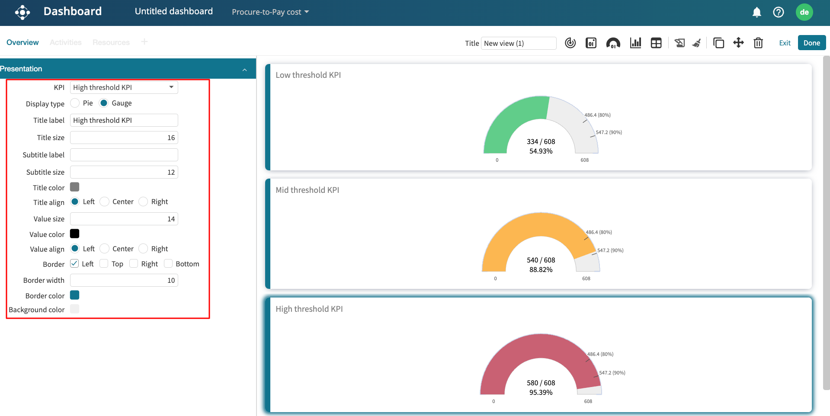Viewport: 830px width, 416px height.
Task: Insert a table widget from toolbar
Action: 656,43
